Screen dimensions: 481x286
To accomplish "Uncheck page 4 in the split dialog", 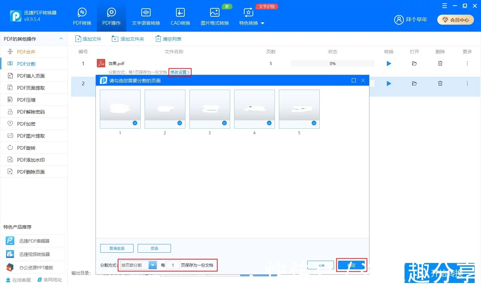I will 269,123.
